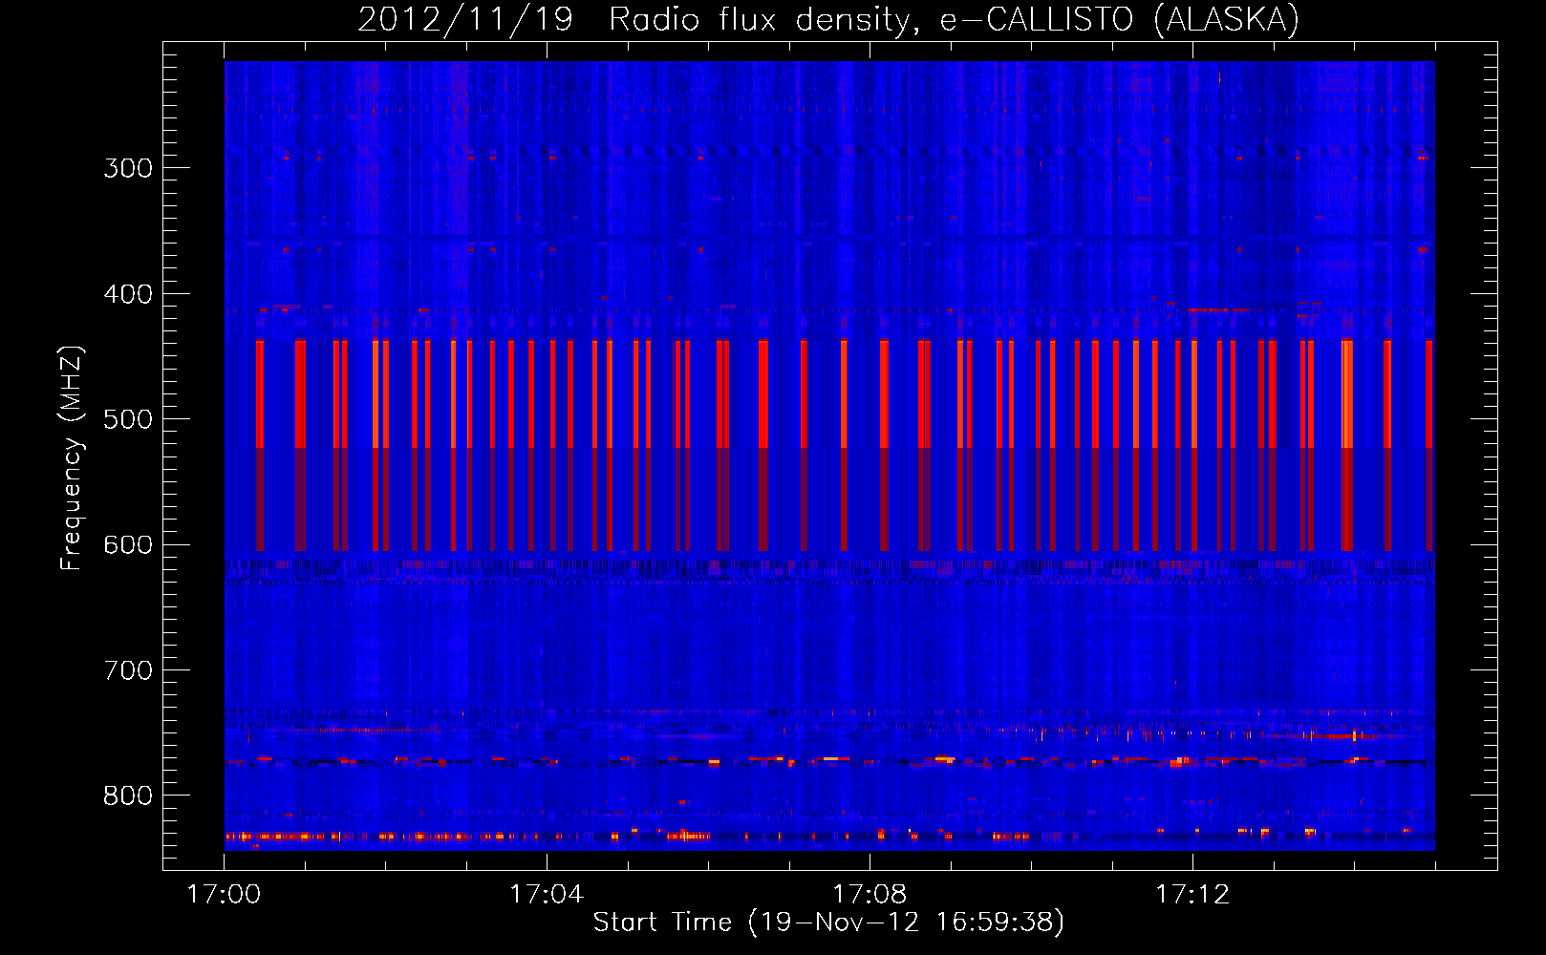
Task: Select the 400 frequency tick label
Action: point(128,294)
